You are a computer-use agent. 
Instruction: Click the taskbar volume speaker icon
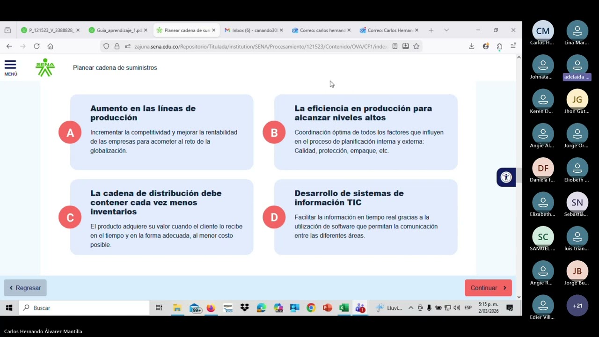tap(457, 308)
